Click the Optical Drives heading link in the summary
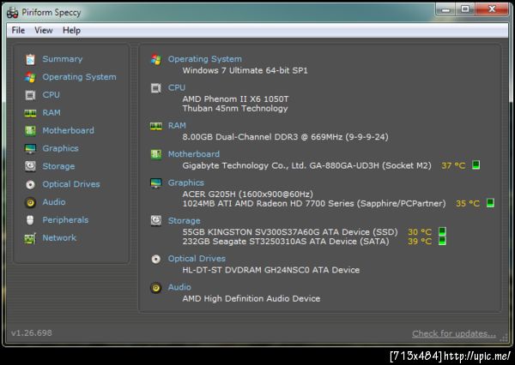Viewport: 515px width, 365px height. pos(197,259)
